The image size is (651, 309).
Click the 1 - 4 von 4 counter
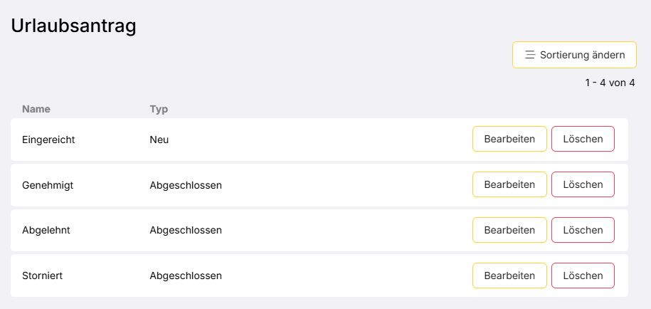610,83
